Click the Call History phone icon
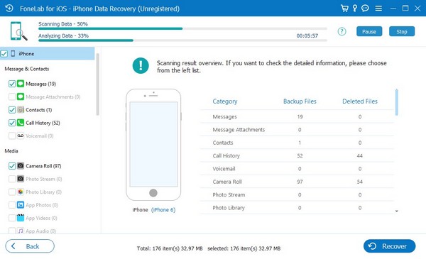The image size is (426, 259). [x=21, y=123]
